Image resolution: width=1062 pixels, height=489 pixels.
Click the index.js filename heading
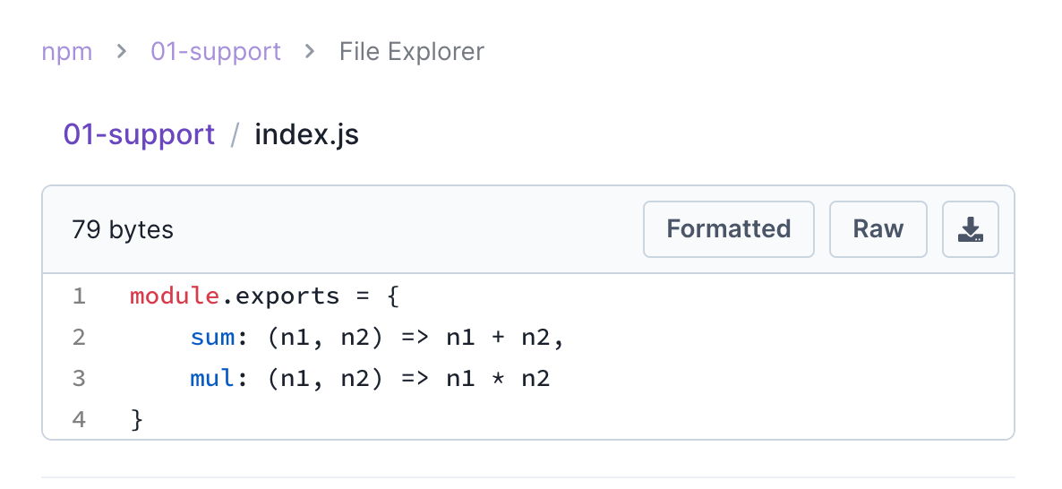[306, 134]
